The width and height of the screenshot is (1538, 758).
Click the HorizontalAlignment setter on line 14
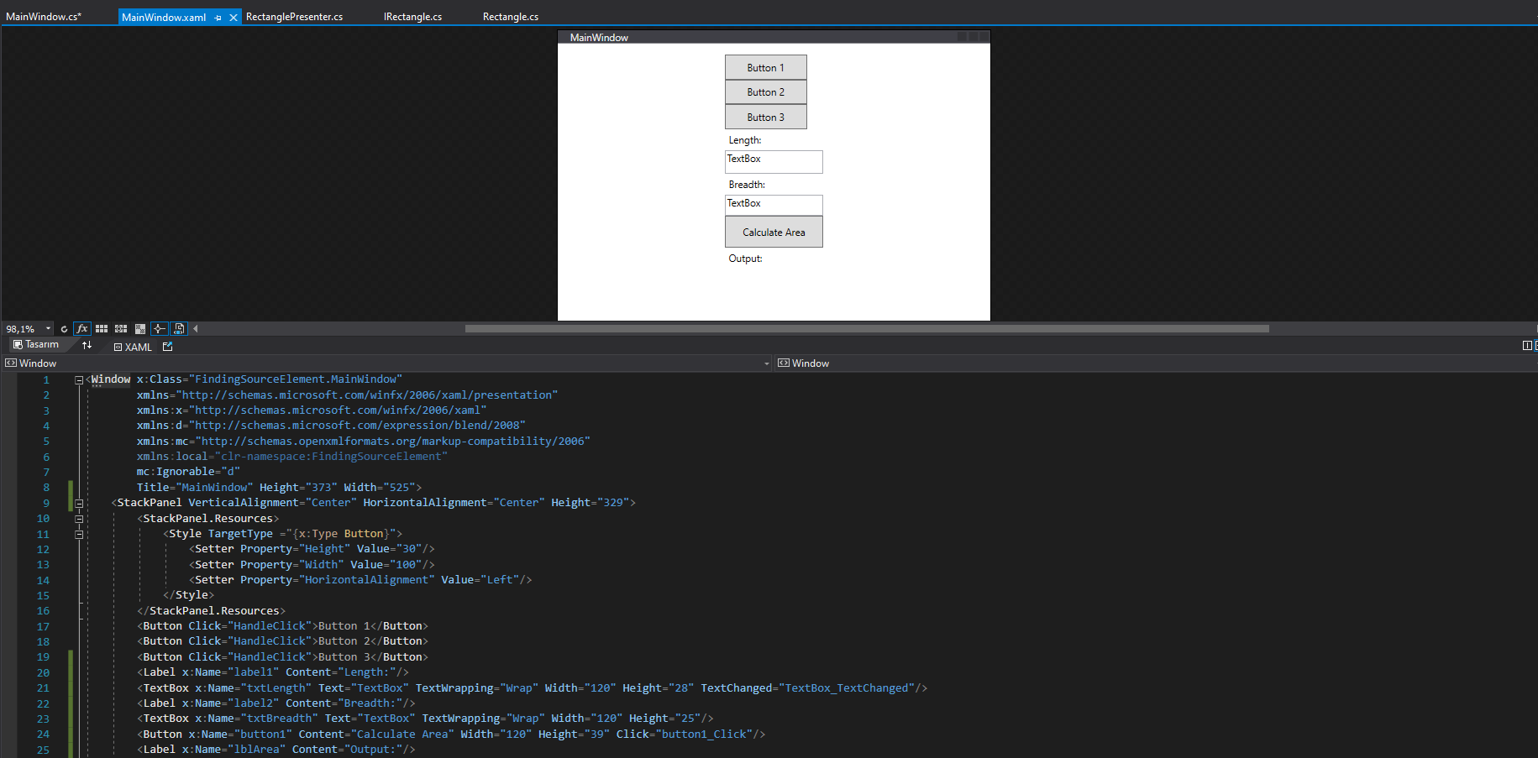pos(360,580)
